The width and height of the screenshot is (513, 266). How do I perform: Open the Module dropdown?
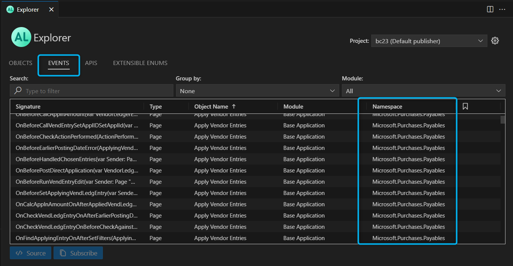coord(423,91)
